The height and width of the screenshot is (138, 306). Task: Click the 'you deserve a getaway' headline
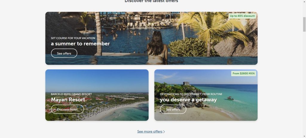tap(188, 100)
